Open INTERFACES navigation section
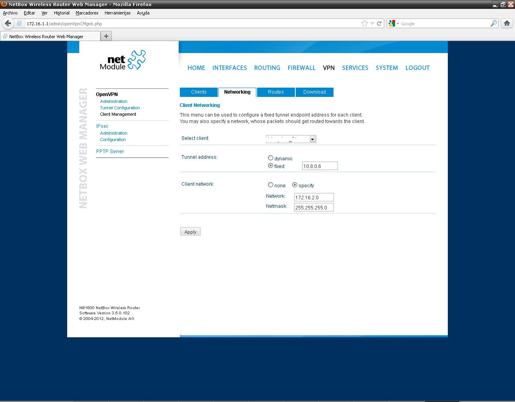 tap(230, 68)
